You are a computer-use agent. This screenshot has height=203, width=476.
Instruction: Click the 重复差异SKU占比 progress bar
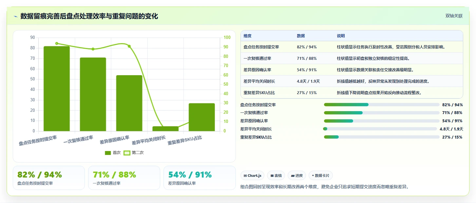382,137
